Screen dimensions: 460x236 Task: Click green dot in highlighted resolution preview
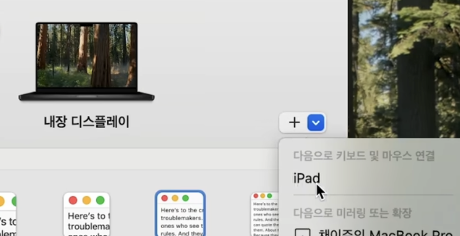tap(185, 198)
